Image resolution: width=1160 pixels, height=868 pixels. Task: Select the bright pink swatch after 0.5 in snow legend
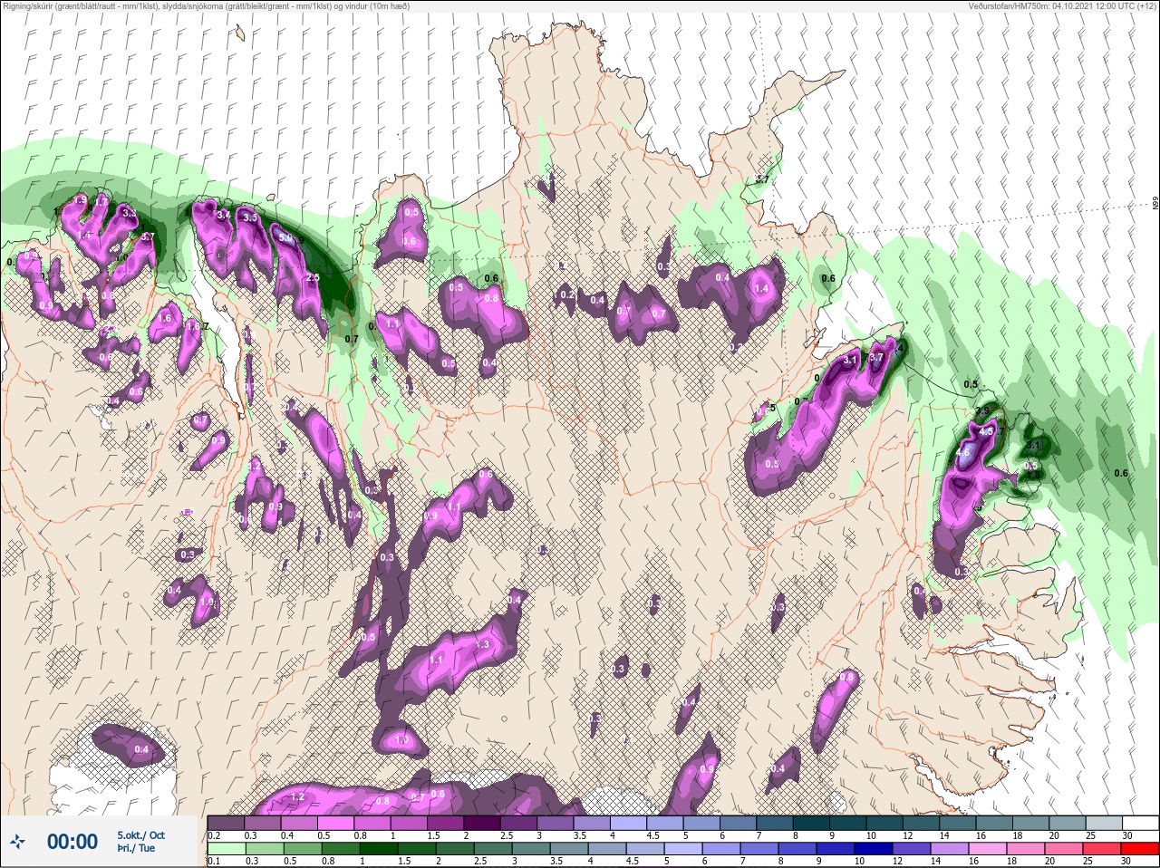pos(336,824)
